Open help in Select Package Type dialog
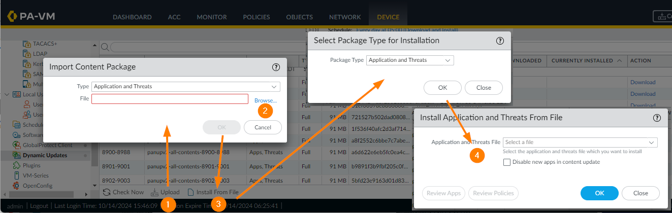 click(499, 41)
